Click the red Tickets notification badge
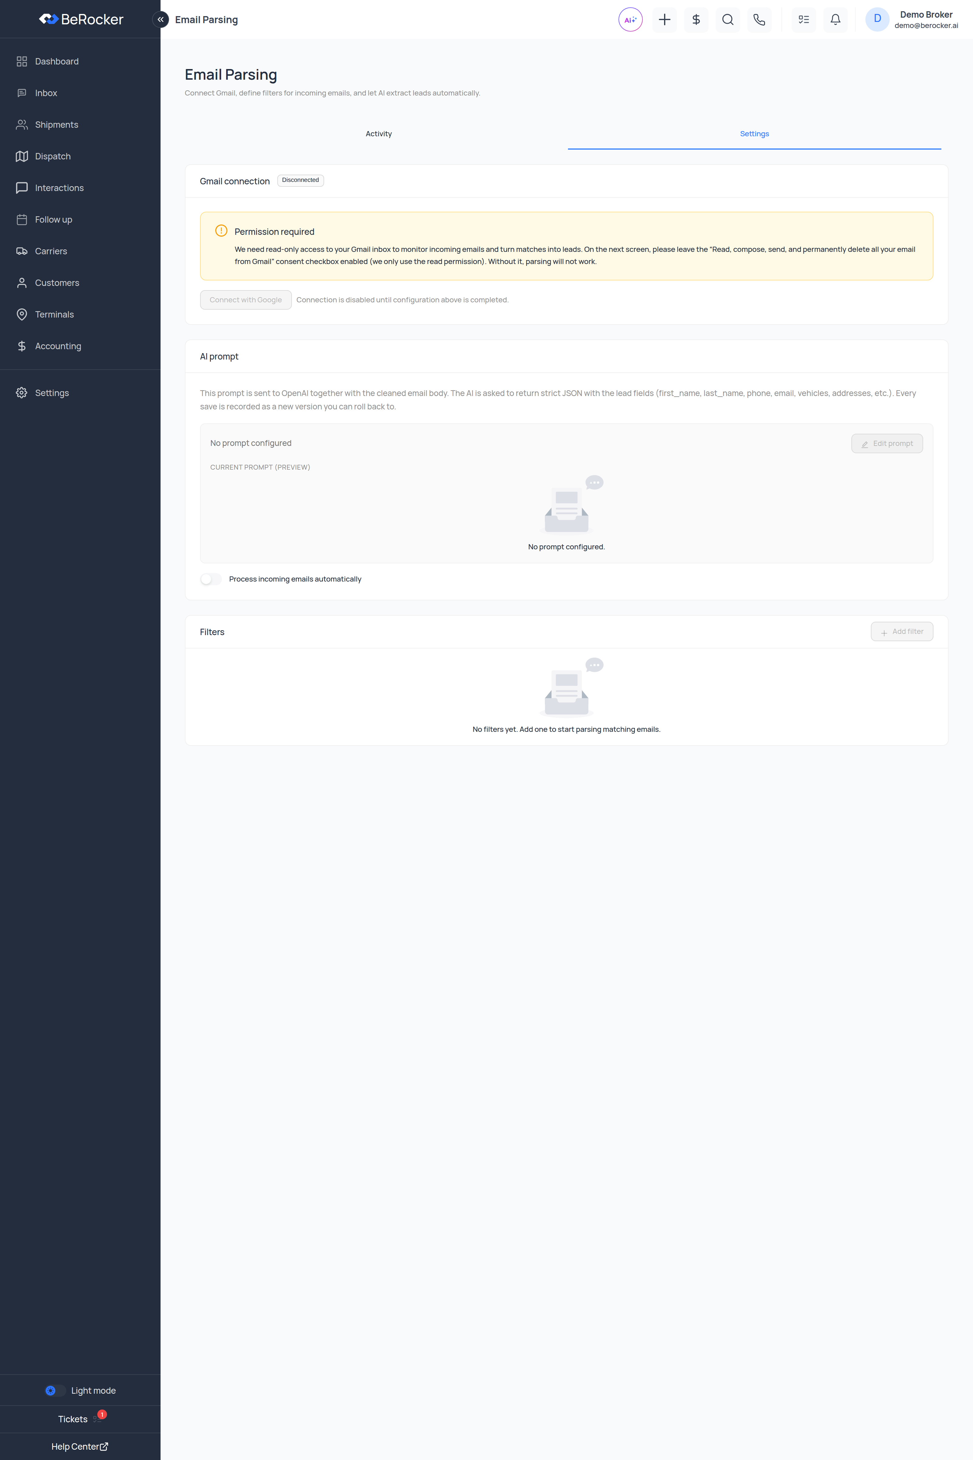 coord(102,1415)
